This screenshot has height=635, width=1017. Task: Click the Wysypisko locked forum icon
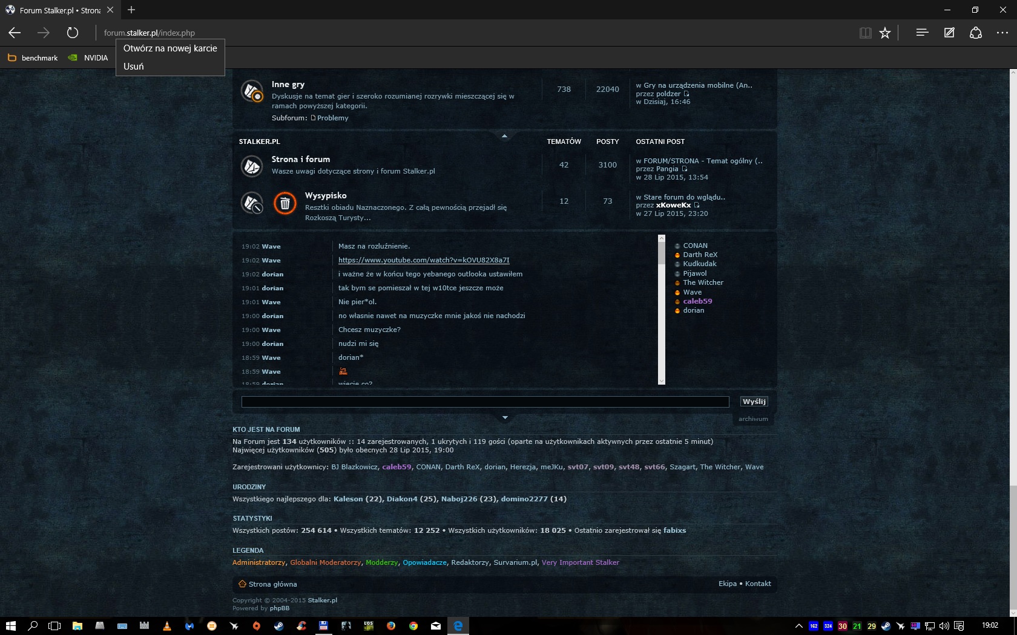(x=252, y=203)
